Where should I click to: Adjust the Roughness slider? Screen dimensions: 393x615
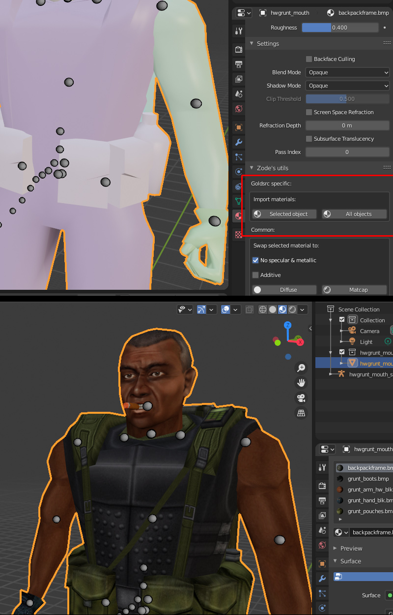tap(339, 28)
